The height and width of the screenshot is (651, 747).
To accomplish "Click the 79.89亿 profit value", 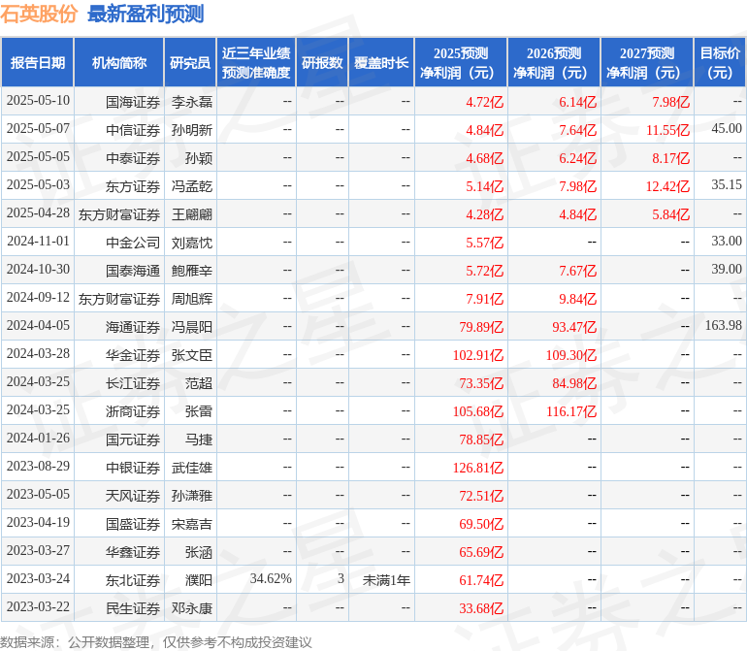I will pyautogui.click(x=481, y=327).
